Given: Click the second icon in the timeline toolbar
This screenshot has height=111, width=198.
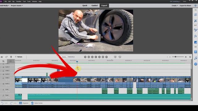Looking at the screenshot, I should (x=6, y=57).
